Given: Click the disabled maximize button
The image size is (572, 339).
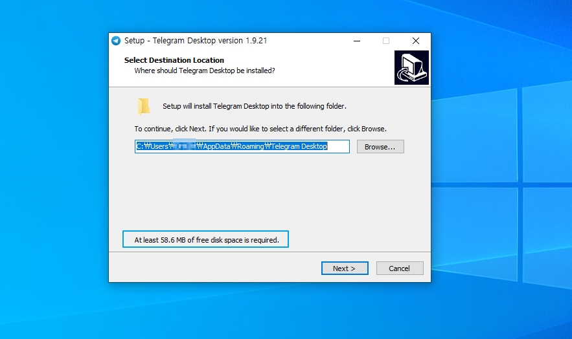Looking at the screenshot, I should coord(386,41).
